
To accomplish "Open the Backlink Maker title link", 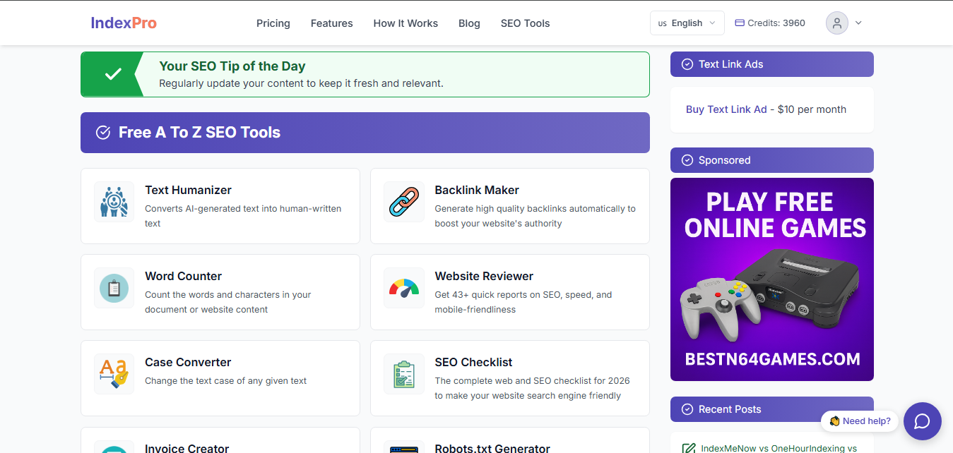I will pyautogui.click(x=477, y=190).
